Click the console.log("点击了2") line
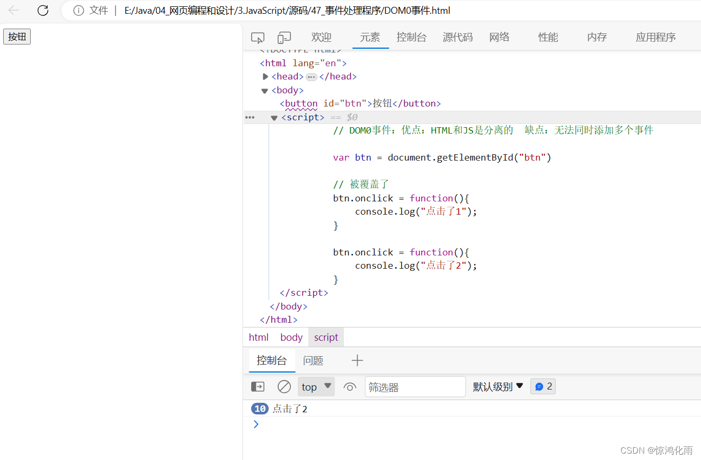Image resolution: width=701 pixels, height=460 pixels. pos(416,266)
